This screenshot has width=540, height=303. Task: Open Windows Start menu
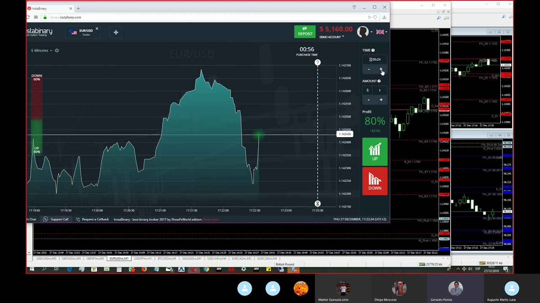(x=32, y=269)
